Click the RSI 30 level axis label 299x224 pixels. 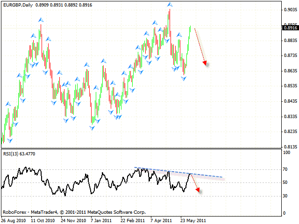point(285,196)
